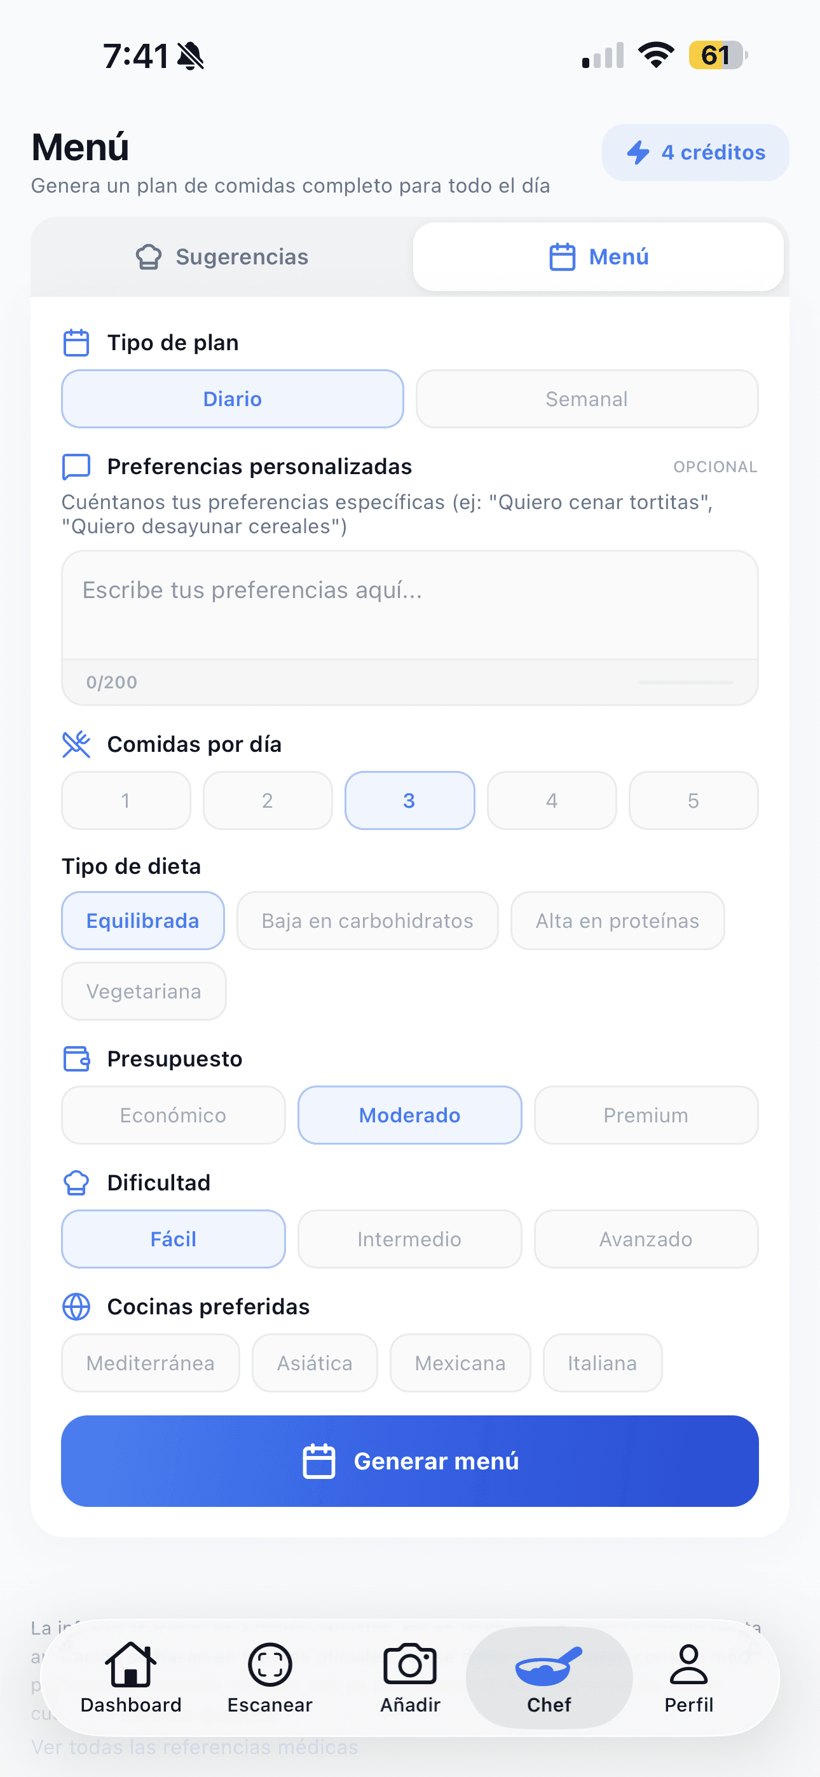Select the Semanal plan option
This screenshot has height=1777, width=820.
click(x=586, y=398)
